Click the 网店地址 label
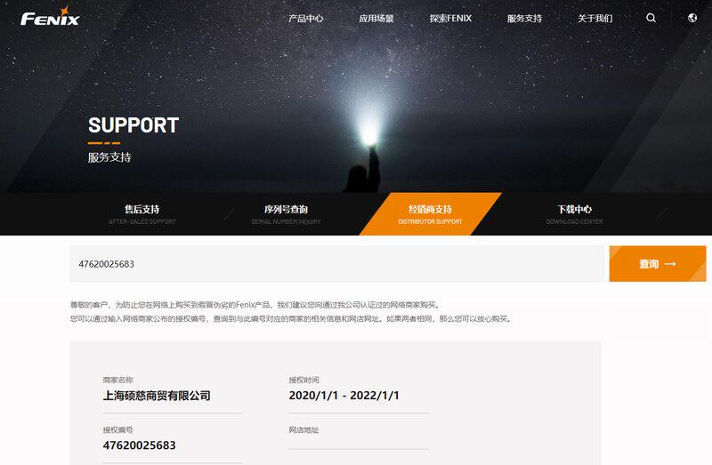712x465 pixels. click(303, 430)
